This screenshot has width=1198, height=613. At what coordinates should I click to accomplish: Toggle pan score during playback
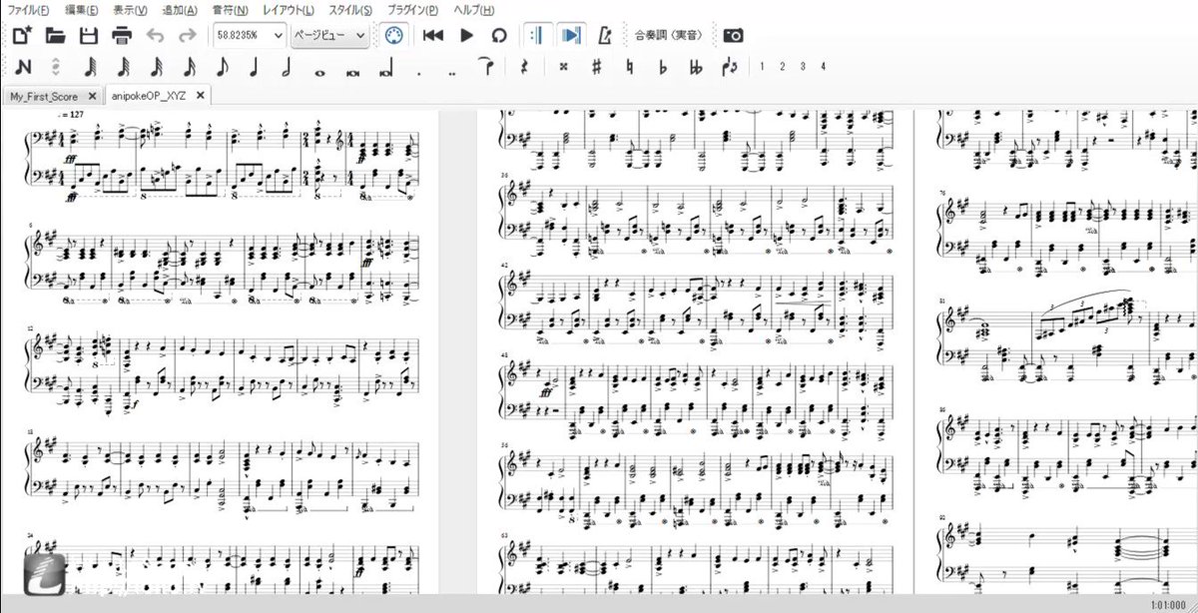(x=571, y=35)
